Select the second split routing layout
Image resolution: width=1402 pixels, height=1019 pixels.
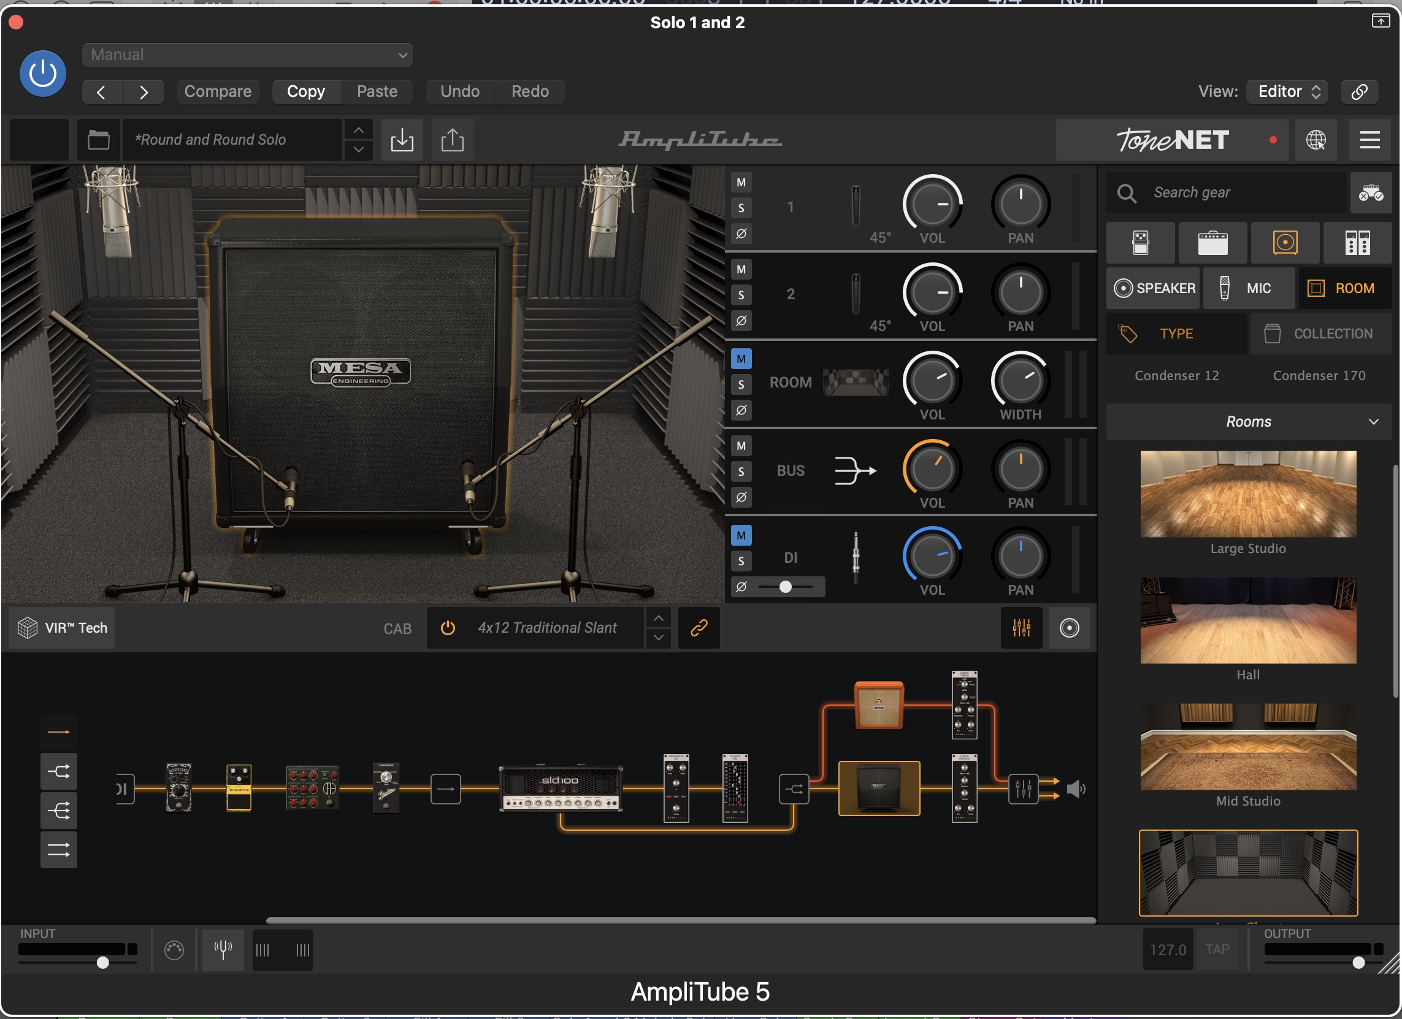point(59,771)
